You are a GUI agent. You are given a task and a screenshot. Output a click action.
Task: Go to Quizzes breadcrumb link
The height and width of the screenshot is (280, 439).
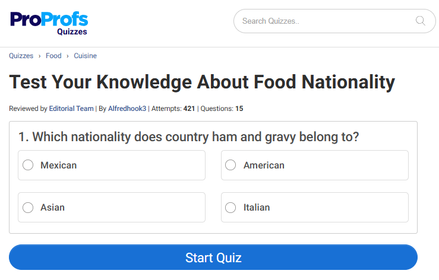pos(21,56)
